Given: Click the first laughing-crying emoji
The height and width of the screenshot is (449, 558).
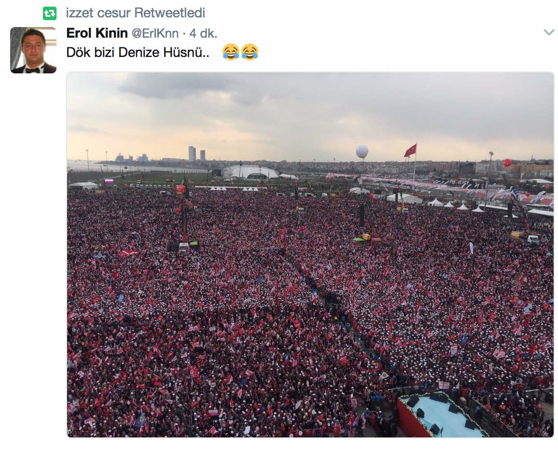Looking at the screenshot, I should click(x=231, y=52).
